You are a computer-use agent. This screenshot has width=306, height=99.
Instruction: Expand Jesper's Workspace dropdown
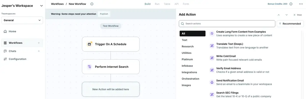[42, 6]
